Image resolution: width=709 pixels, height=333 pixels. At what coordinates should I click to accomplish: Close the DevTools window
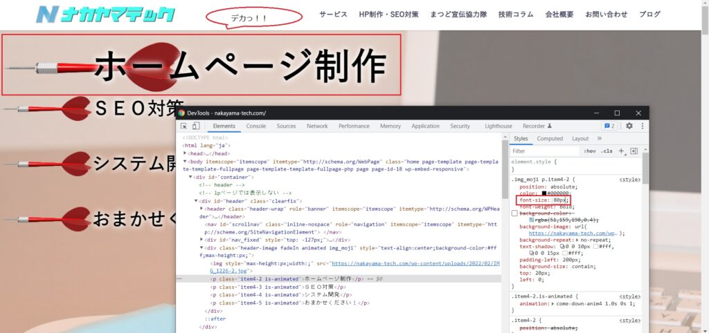tap(638, 113)
